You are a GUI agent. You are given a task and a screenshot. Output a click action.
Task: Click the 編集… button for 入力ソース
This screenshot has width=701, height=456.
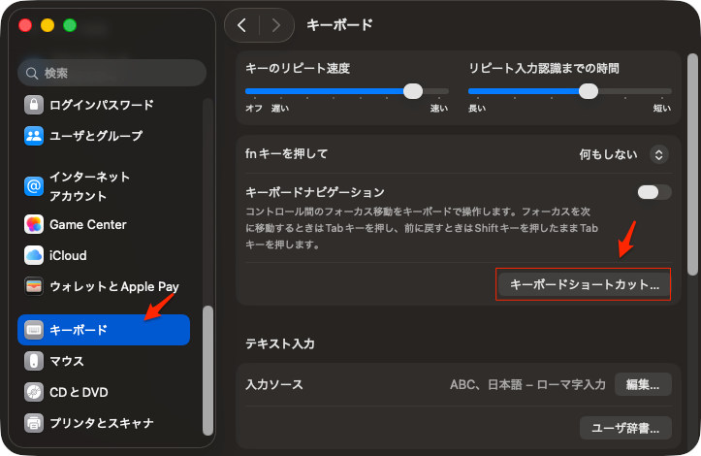(x=643, y=384)
